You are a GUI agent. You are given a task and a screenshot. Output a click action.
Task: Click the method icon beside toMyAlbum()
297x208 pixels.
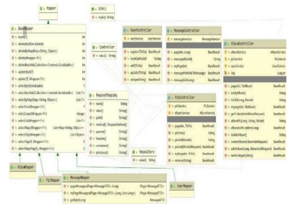point(226,93)
